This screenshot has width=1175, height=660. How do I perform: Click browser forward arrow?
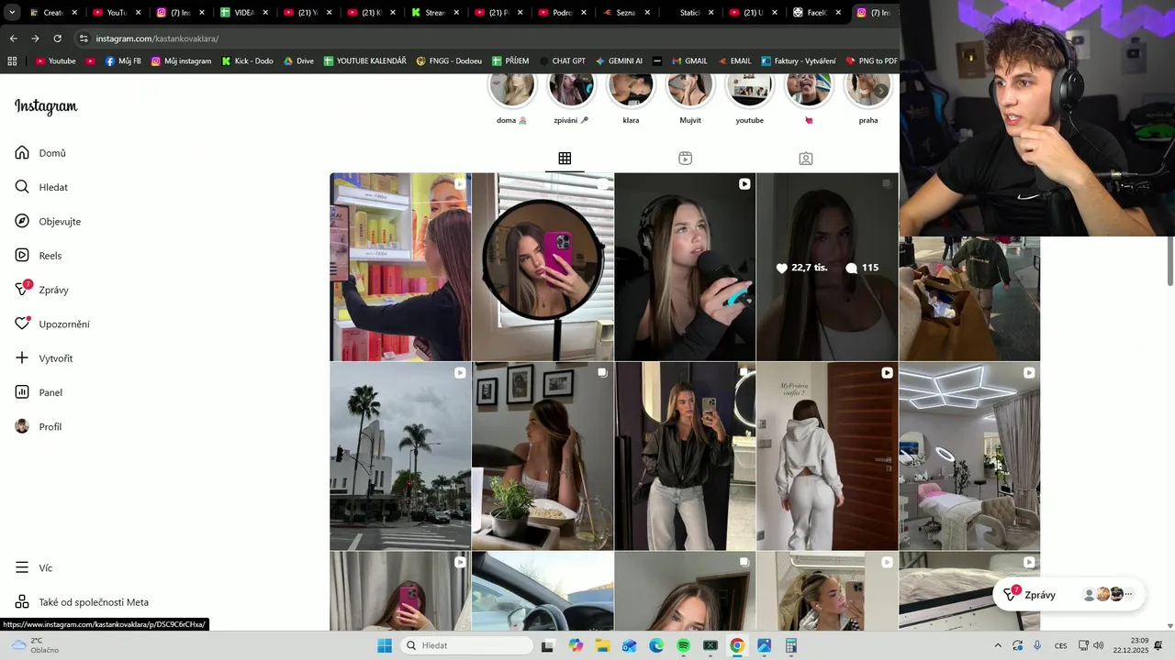point(35,38)
